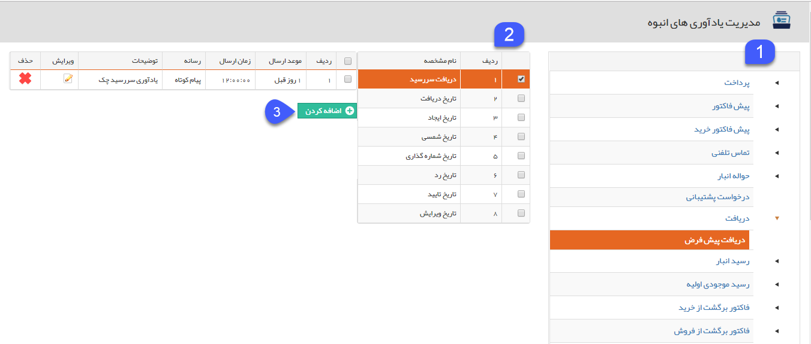The width and height of the screenshot is (811, 344).
Task: Uncheck the دریافت سررسید checkbox
Action: point(521,79)
